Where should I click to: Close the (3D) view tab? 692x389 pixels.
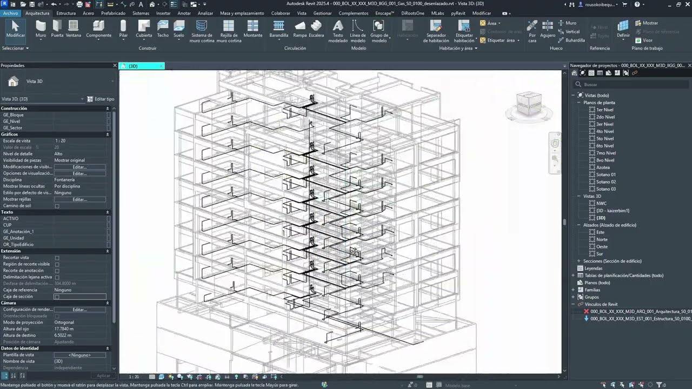click(161, 66)
